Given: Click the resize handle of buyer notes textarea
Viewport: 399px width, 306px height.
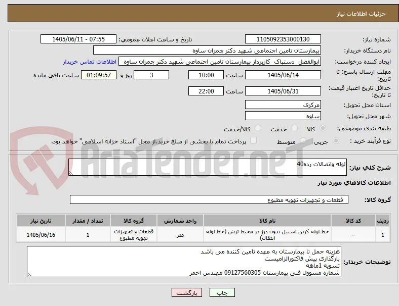Looking at the screenshot, I should [x=29, y=275].
